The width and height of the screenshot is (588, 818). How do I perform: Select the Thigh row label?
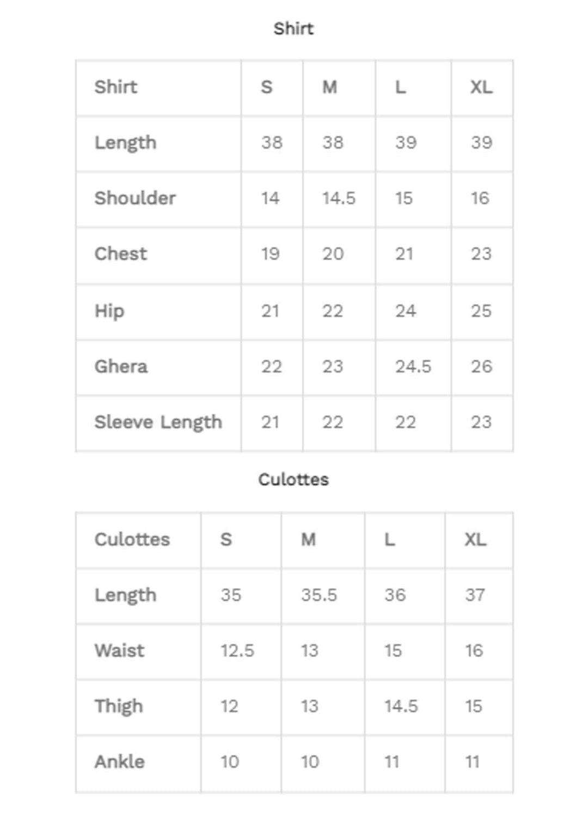(x=119, y=706)
